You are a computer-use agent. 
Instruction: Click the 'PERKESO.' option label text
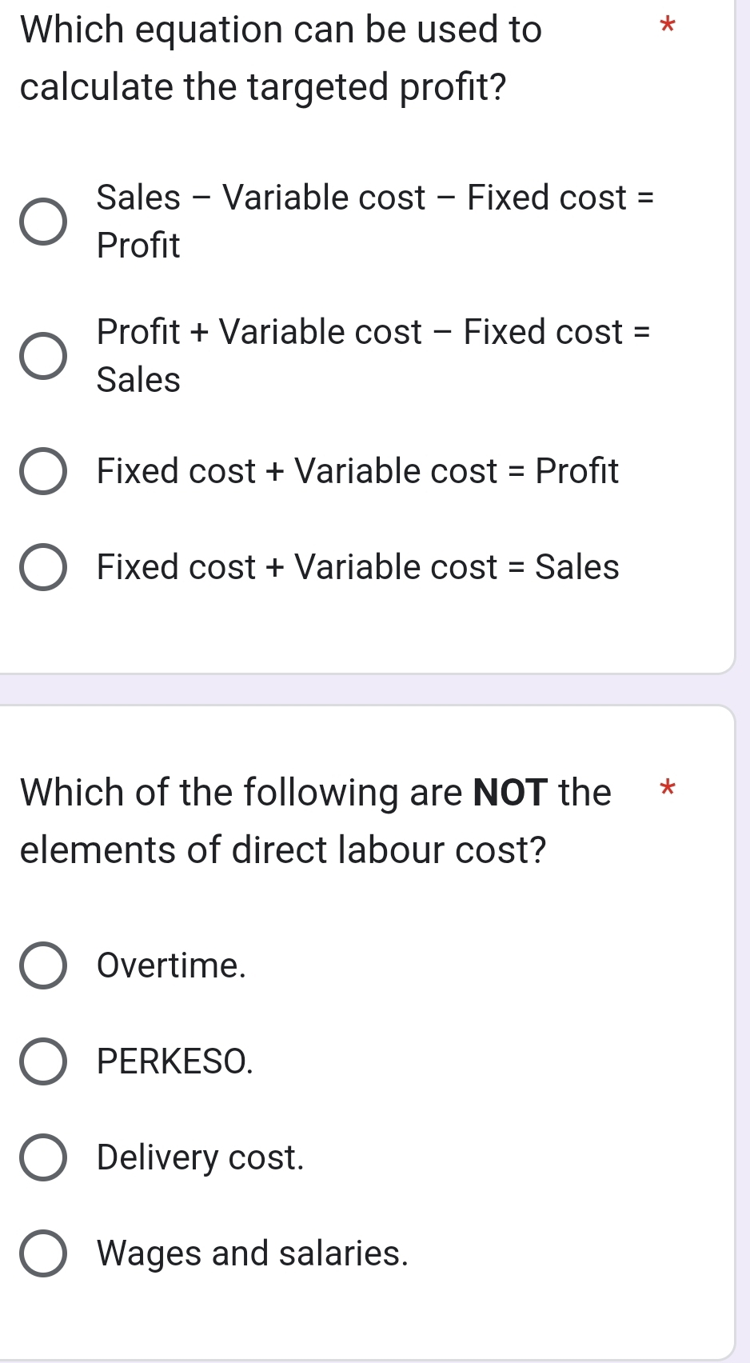(x=174, y=1061)
